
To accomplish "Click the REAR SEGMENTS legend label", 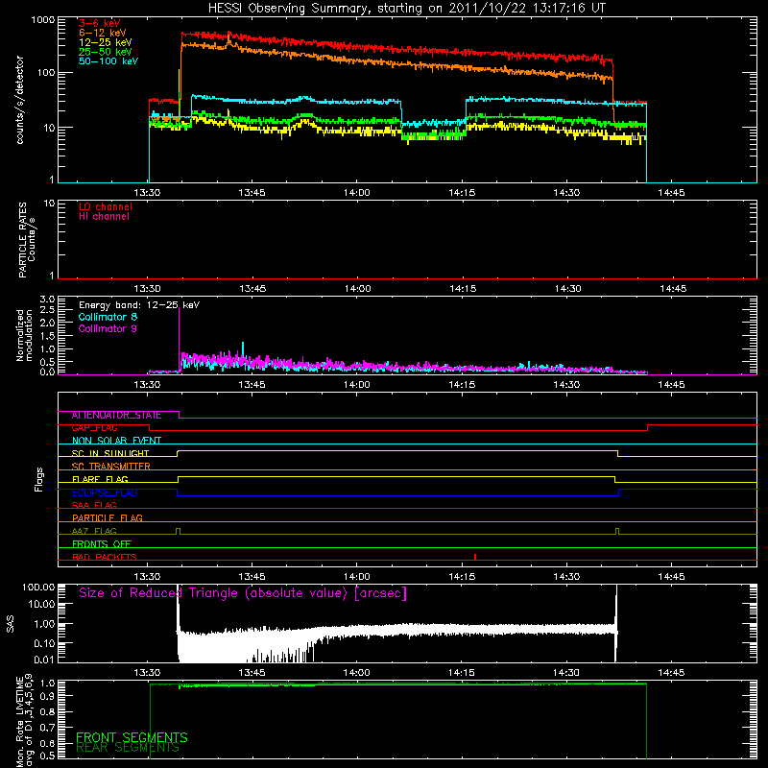I will coord(128,748).
